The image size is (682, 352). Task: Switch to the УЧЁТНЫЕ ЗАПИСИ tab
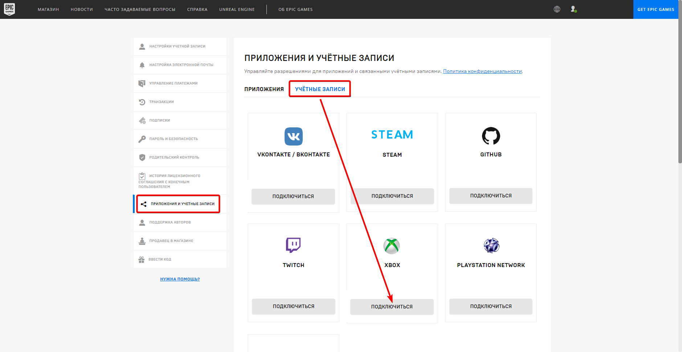click(320, 89)
